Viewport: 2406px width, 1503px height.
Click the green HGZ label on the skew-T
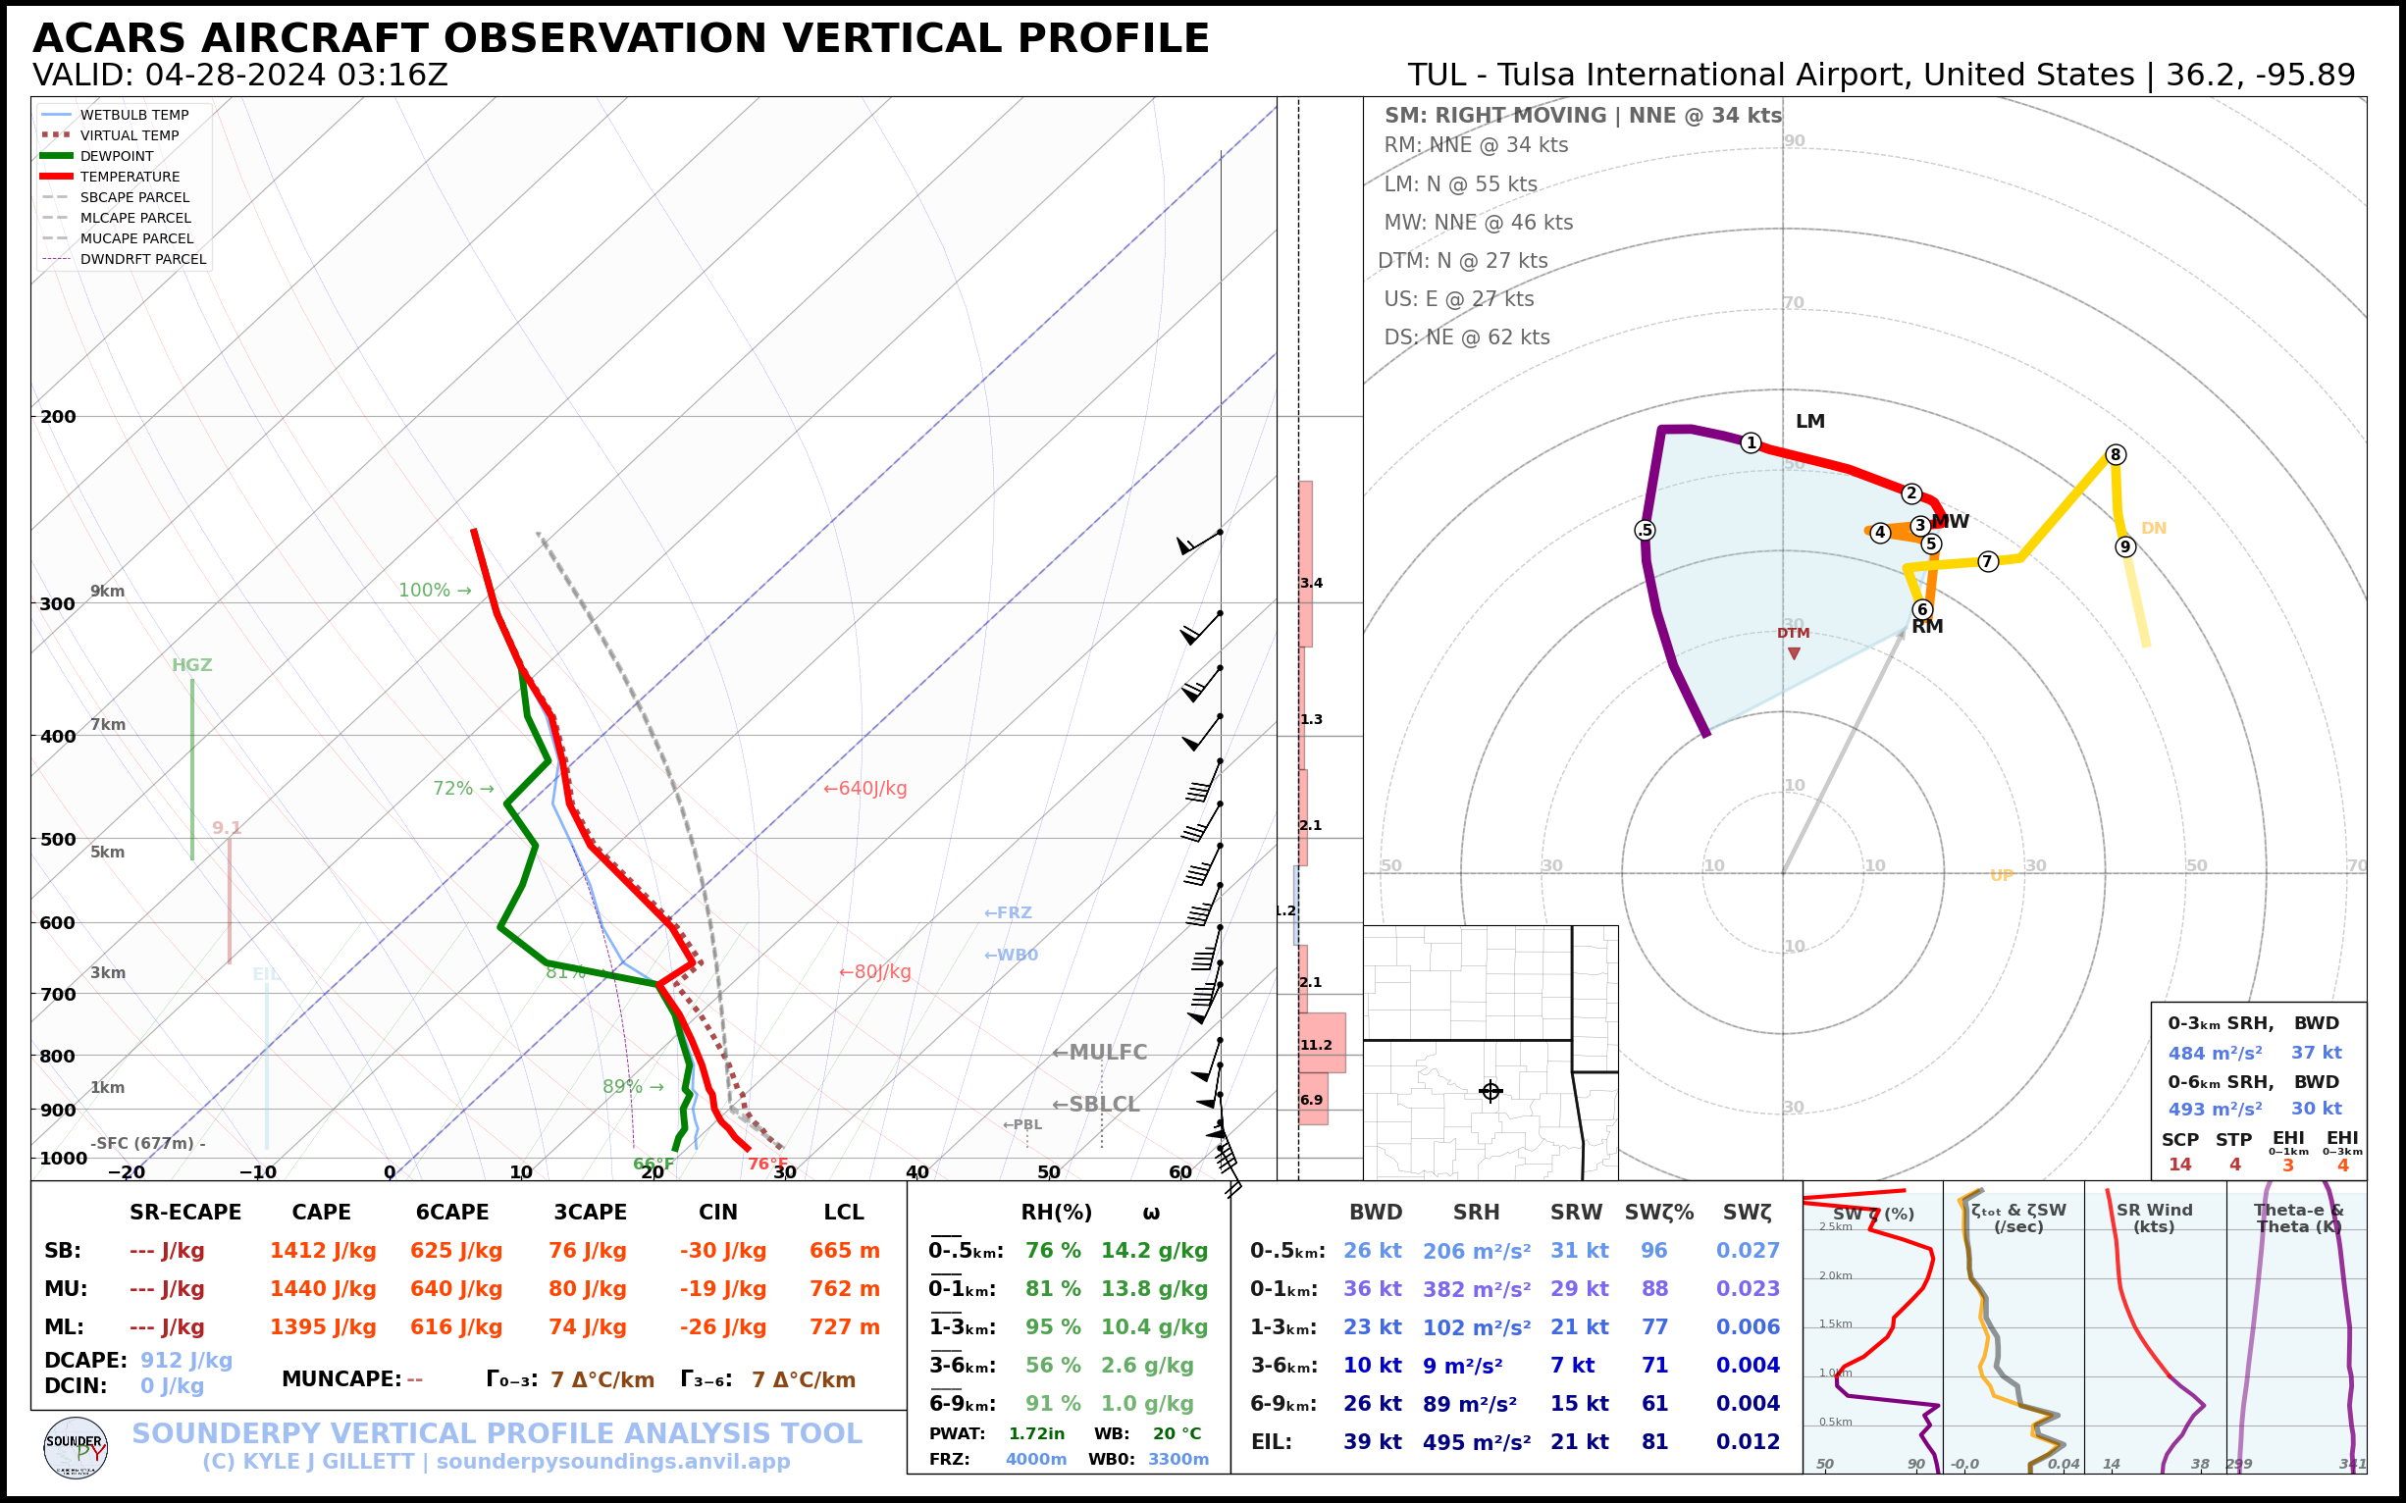click(x=192, y=665)
